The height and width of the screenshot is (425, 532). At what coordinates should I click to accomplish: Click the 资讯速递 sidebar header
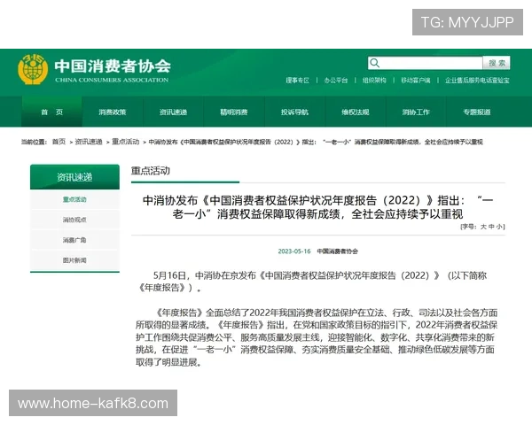coord(74,177)
